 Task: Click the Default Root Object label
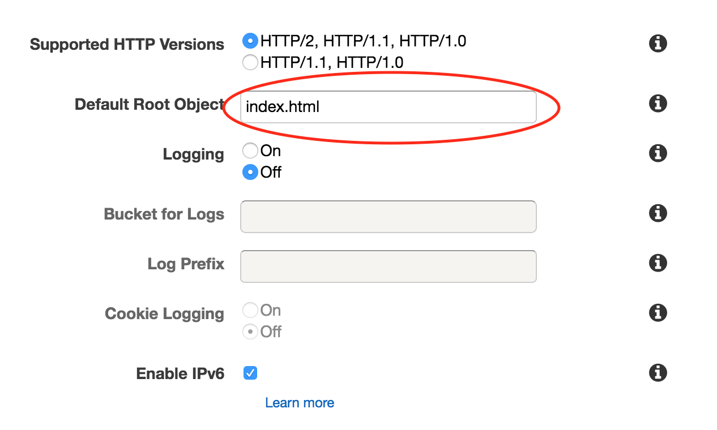pos(149,105)
